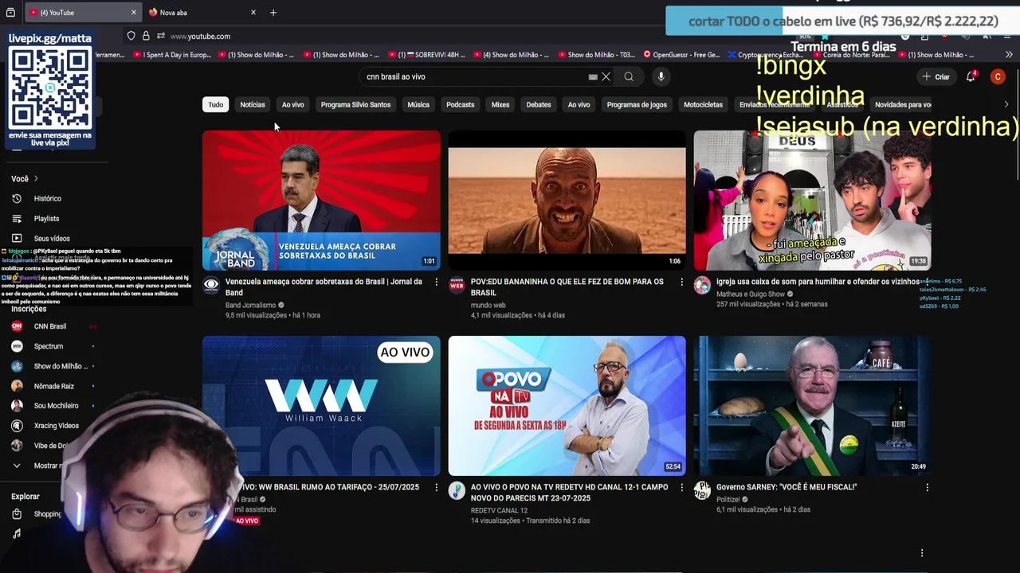Open the Governo SARNEY video title

click(x=787, y=487)
